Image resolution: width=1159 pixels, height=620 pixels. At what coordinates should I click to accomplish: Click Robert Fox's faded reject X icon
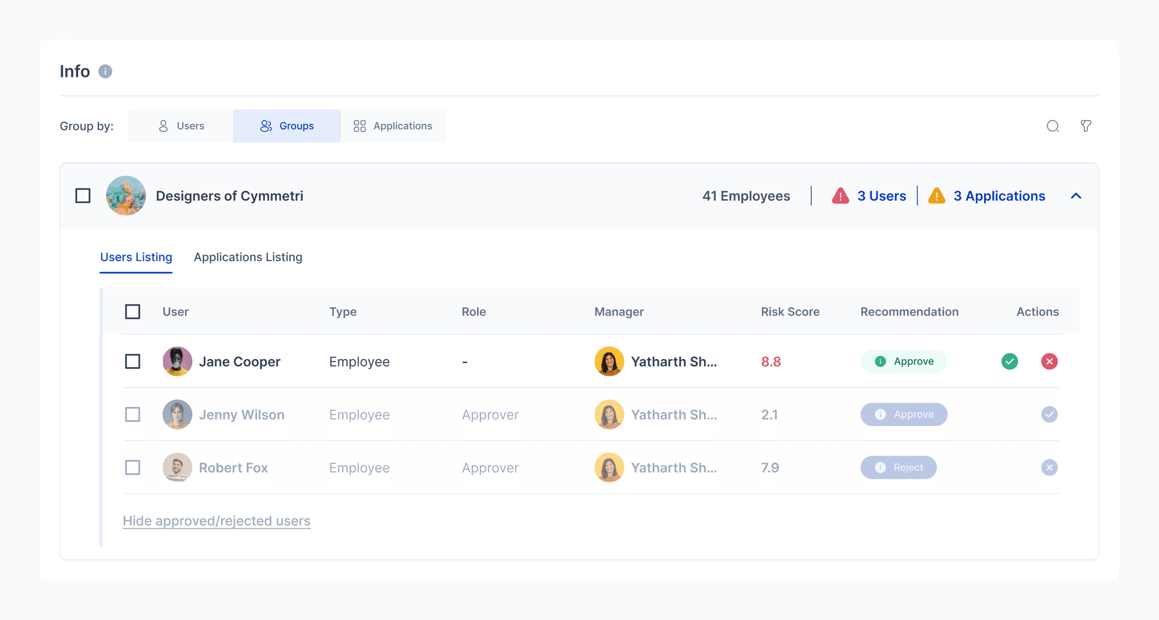pyautogui.click(x=1049, y=468)
